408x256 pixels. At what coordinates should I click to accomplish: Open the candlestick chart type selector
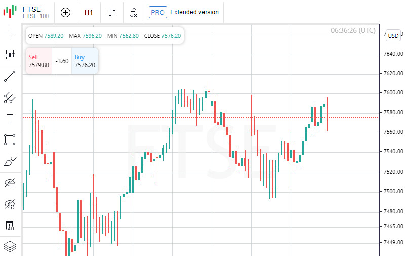[x=112, y=12]
